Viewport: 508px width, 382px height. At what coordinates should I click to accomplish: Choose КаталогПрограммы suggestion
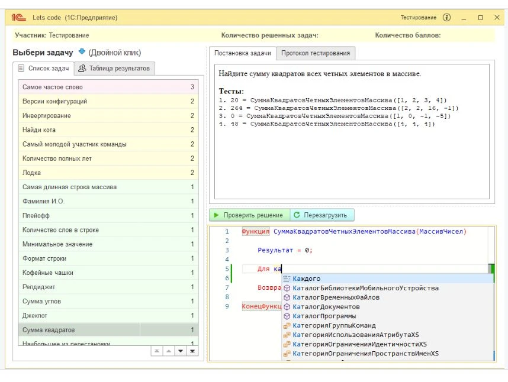click(388, 316)
